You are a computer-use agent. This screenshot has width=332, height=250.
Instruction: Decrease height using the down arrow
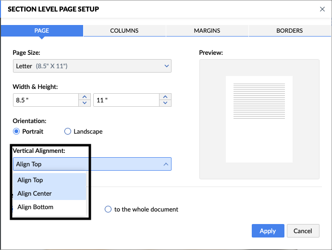tap(165, 103)
